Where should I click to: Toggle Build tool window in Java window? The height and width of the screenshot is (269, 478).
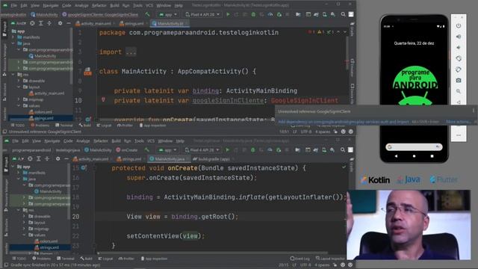click(x=87, y=259)
